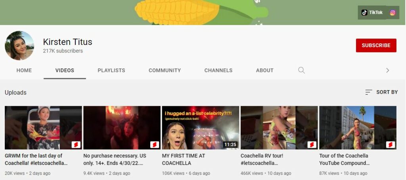
Task: Open Tour of the Coachella YouTube Compound title
Action: point(345,159)
